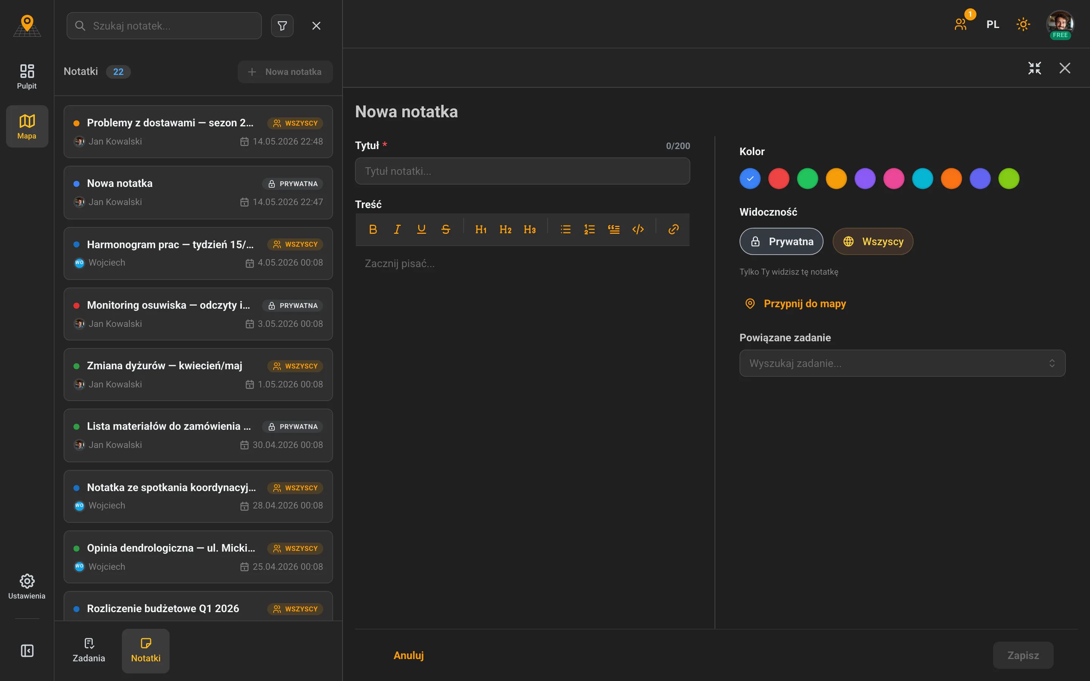Open note Problemy z dostawami

coord(198,132)
